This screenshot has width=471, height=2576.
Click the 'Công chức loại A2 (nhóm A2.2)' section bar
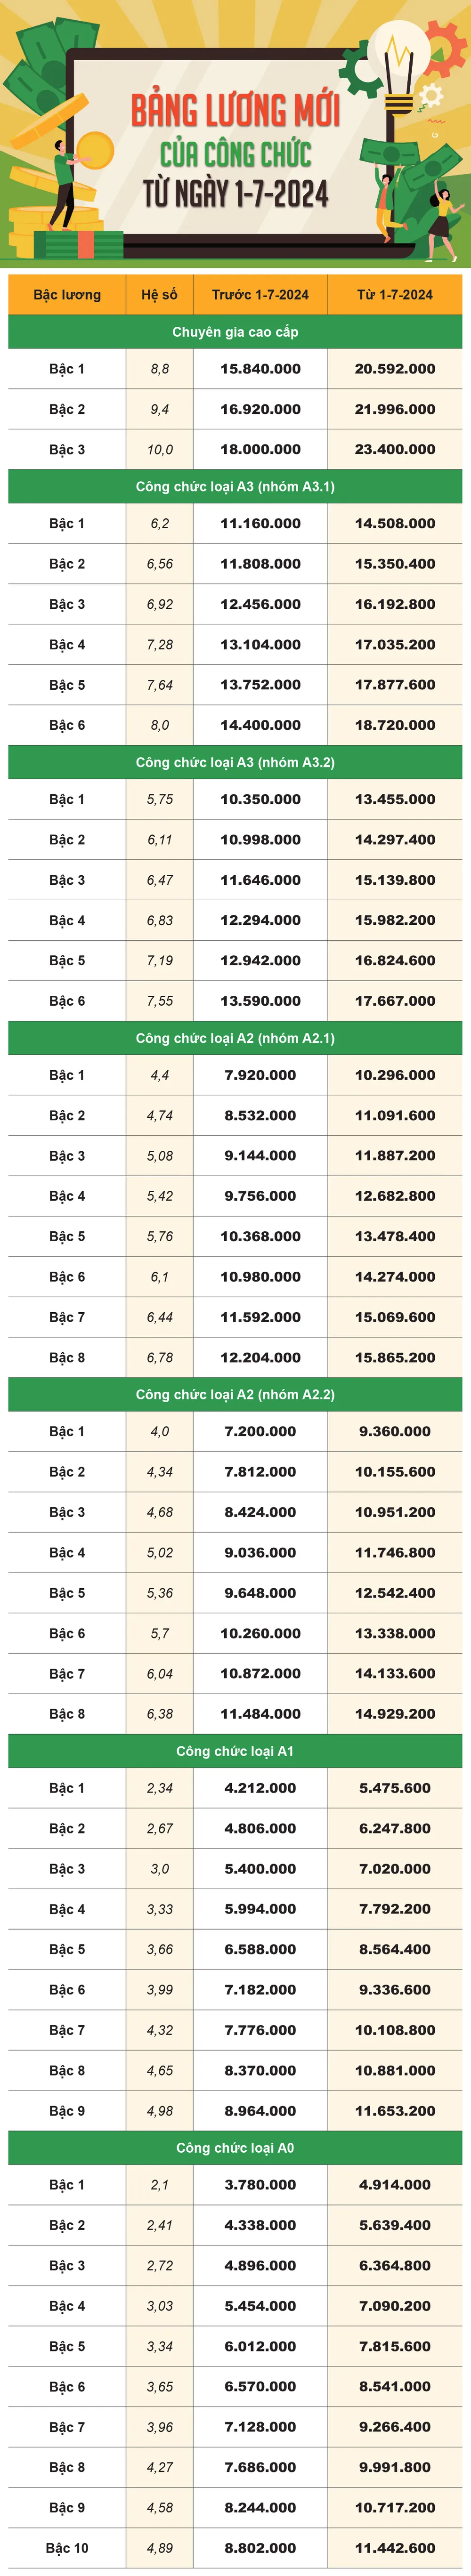pos(235,1395)
